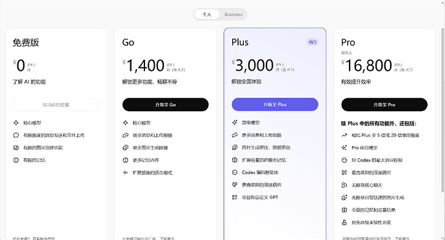This screenshot has height=240, width=445.
Task: Upgrade via the 升级至 Plus button
Action: point(275,104)
